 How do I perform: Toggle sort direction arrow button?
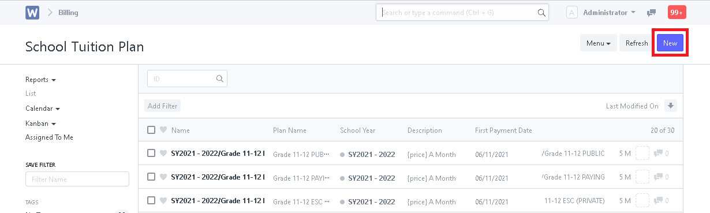[x=670, y=106]
